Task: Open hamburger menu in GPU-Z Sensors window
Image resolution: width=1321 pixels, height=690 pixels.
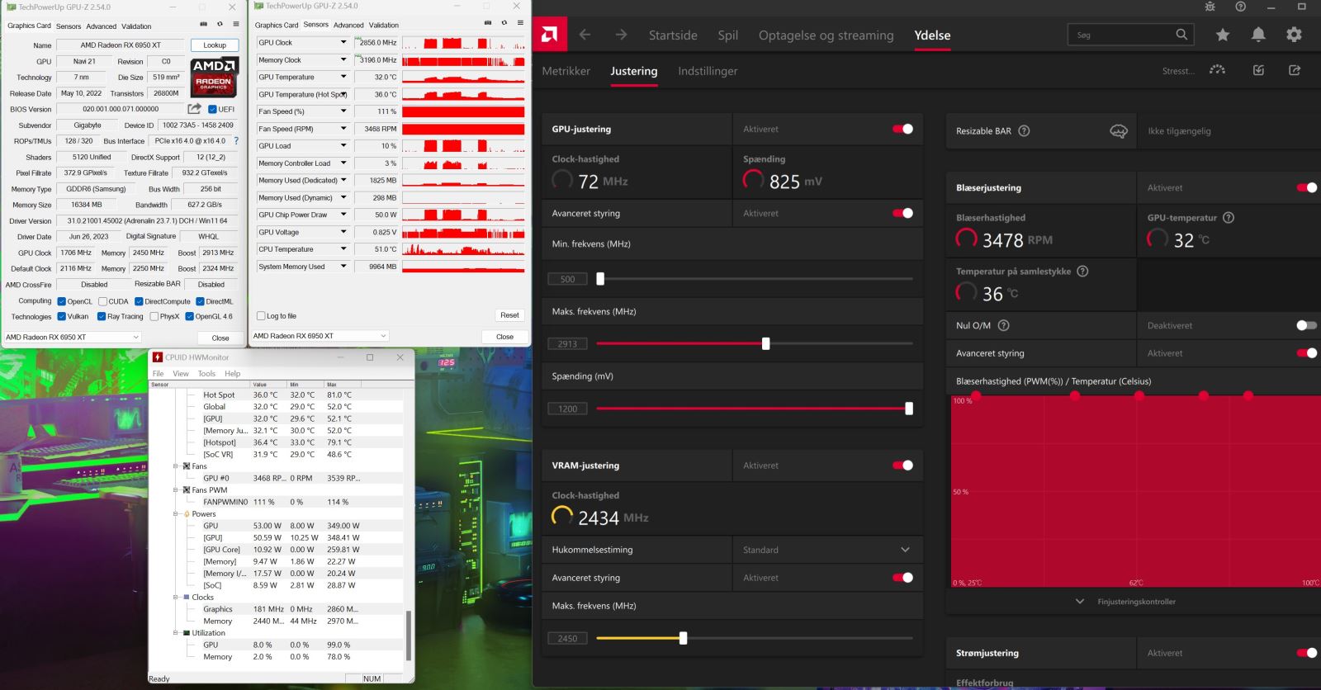Action: [520, 23]
